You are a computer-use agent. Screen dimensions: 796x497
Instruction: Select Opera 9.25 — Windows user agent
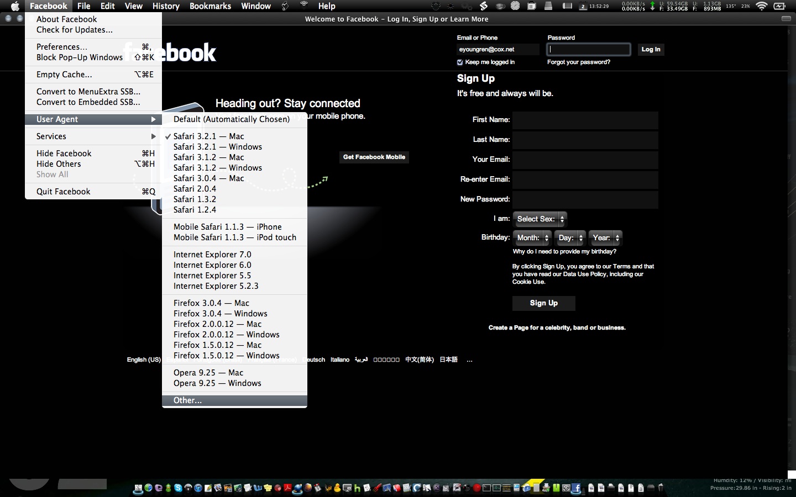[234, 383]
